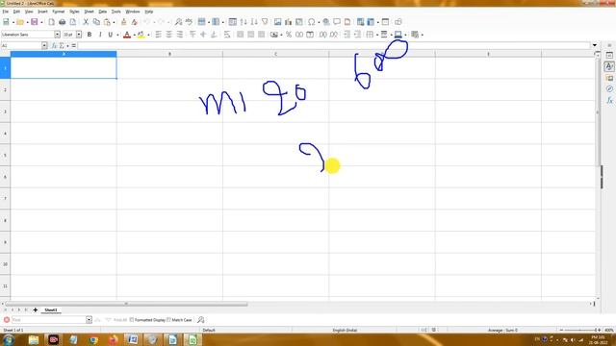Click the Open folder icon
Image resolution: width=616 pixels, height=346 pixels.
tap(20, 22)
